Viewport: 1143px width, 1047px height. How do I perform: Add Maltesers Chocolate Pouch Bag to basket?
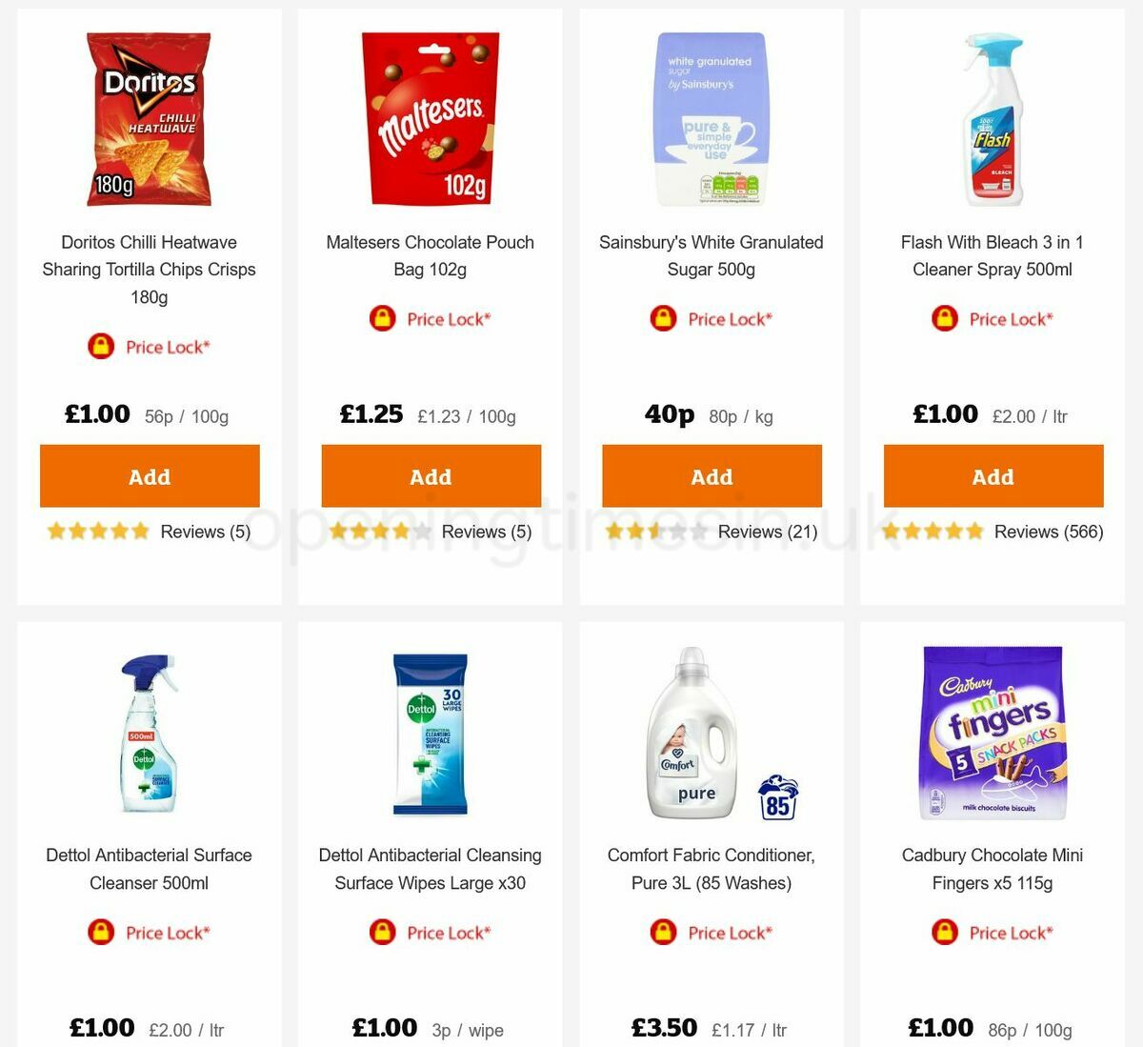coord(430,475)
